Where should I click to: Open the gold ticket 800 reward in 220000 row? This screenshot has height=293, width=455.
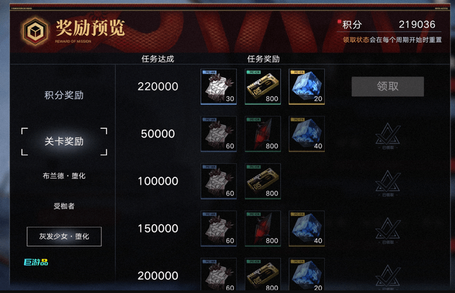click(x=263, y=86)
